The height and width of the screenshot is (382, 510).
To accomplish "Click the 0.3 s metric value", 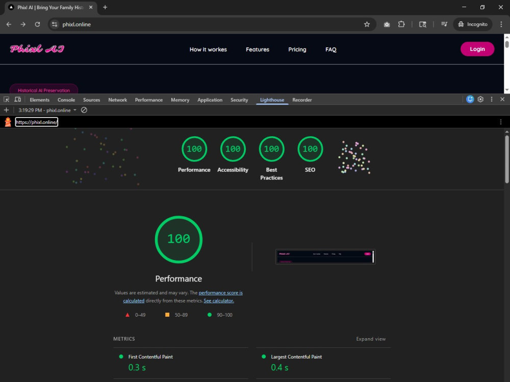I will (x=137, y=367).
